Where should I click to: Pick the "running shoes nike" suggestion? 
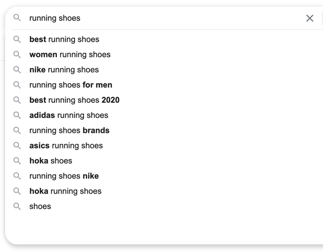(x=64, y=176)
